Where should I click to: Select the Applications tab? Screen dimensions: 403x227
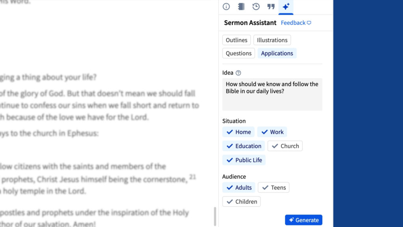click(277, 53)
